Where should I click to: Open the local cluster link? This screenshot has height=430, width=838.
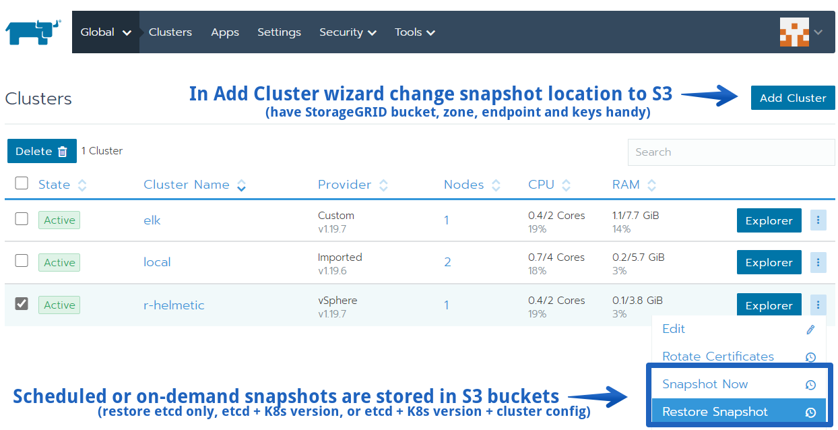(157, 262)
